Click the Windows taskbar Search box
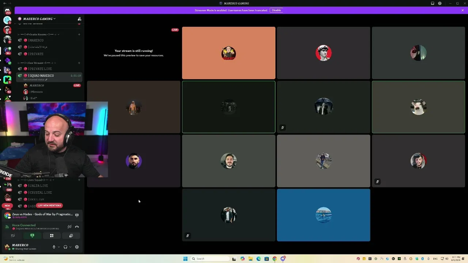 click(x=210, y=259)
